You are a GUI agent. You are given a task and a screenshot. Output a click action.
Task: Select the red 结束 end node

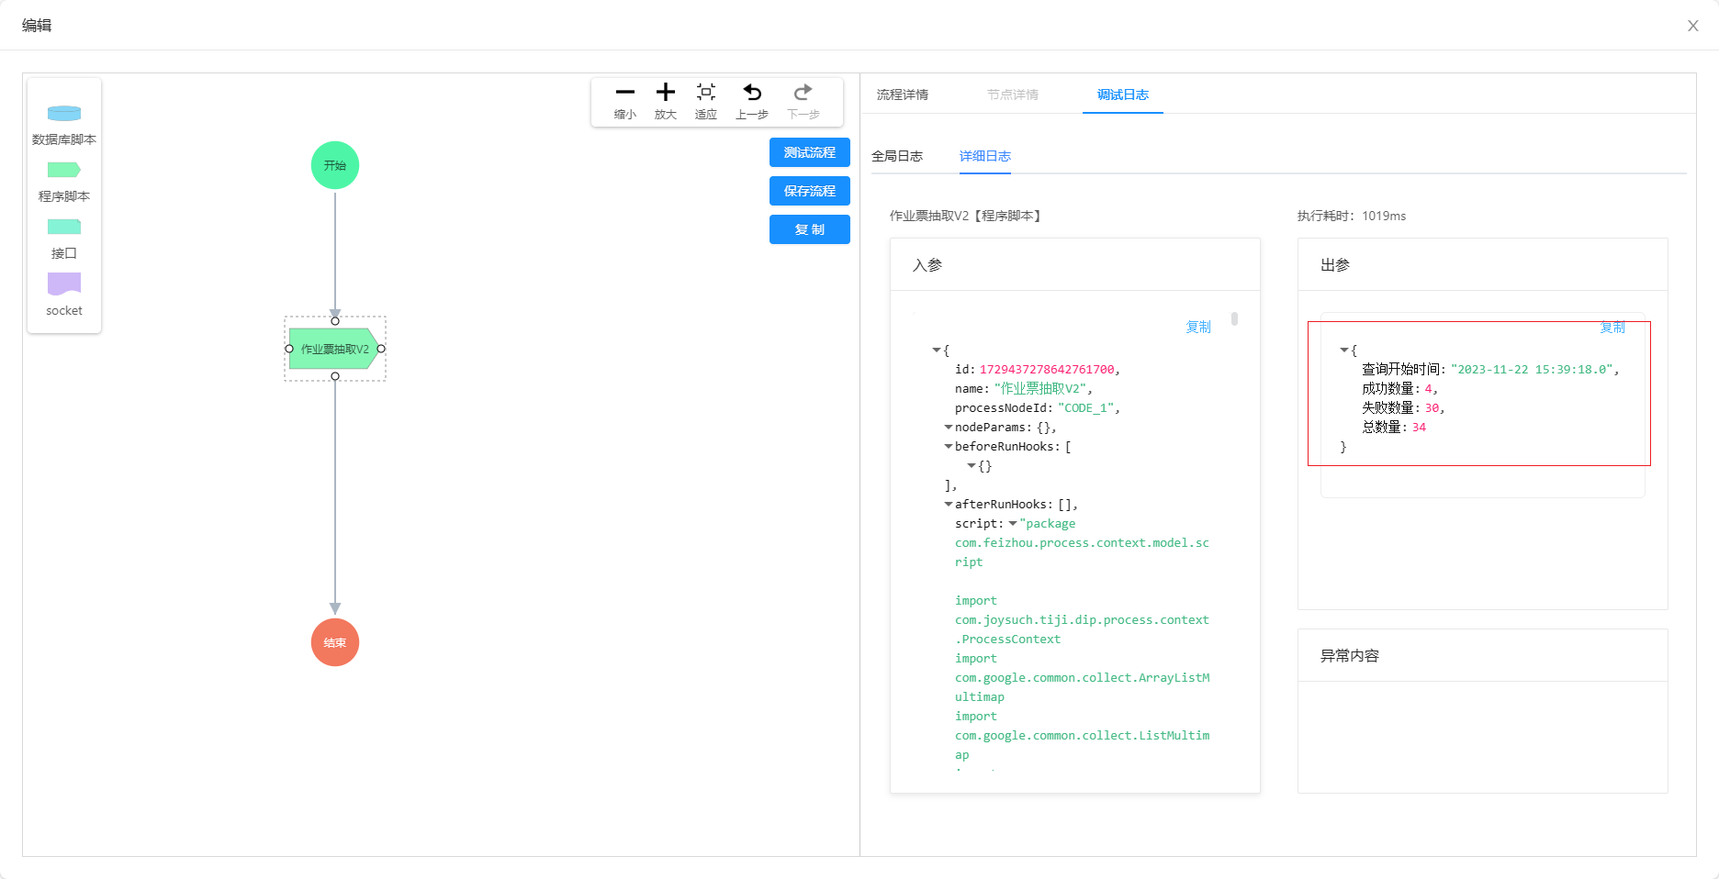[335, 642]
